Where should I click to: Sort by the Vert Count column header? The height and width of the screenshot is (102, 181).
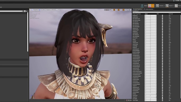coord(171,14)
